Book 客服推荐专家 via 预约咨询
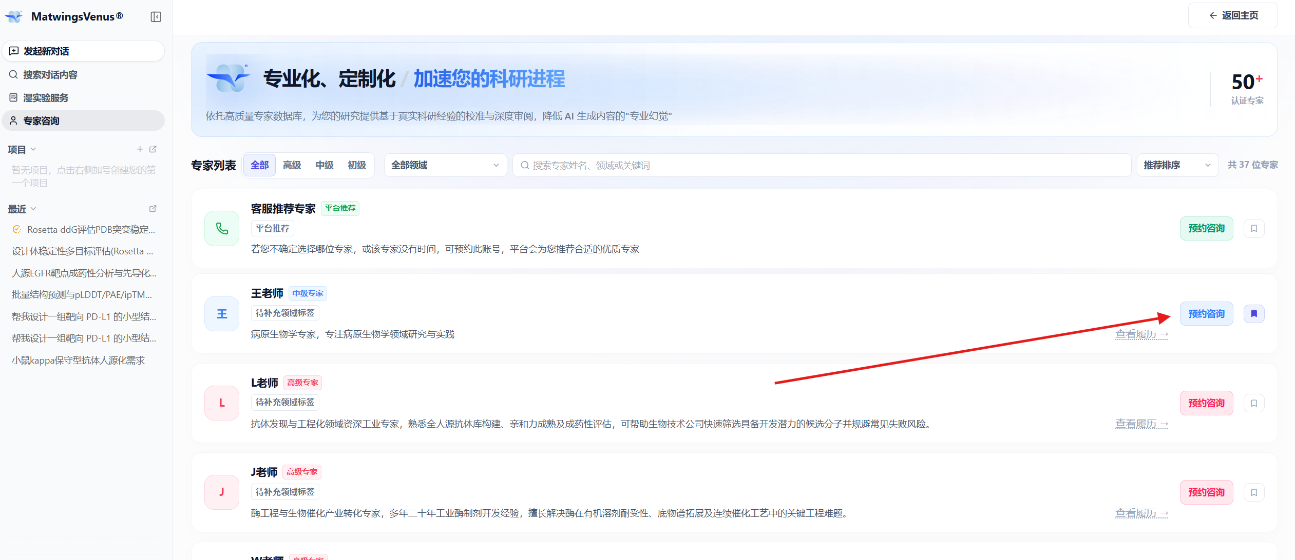 click(x=1206, y=229)
